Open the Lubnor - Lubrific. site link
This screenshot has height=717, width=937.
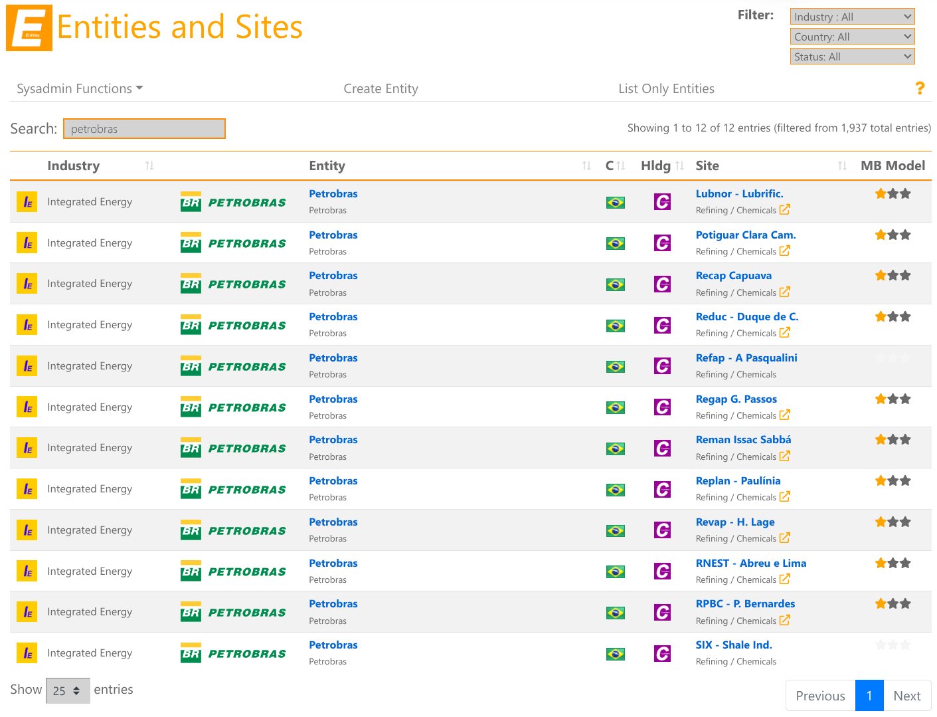[739, 193]
